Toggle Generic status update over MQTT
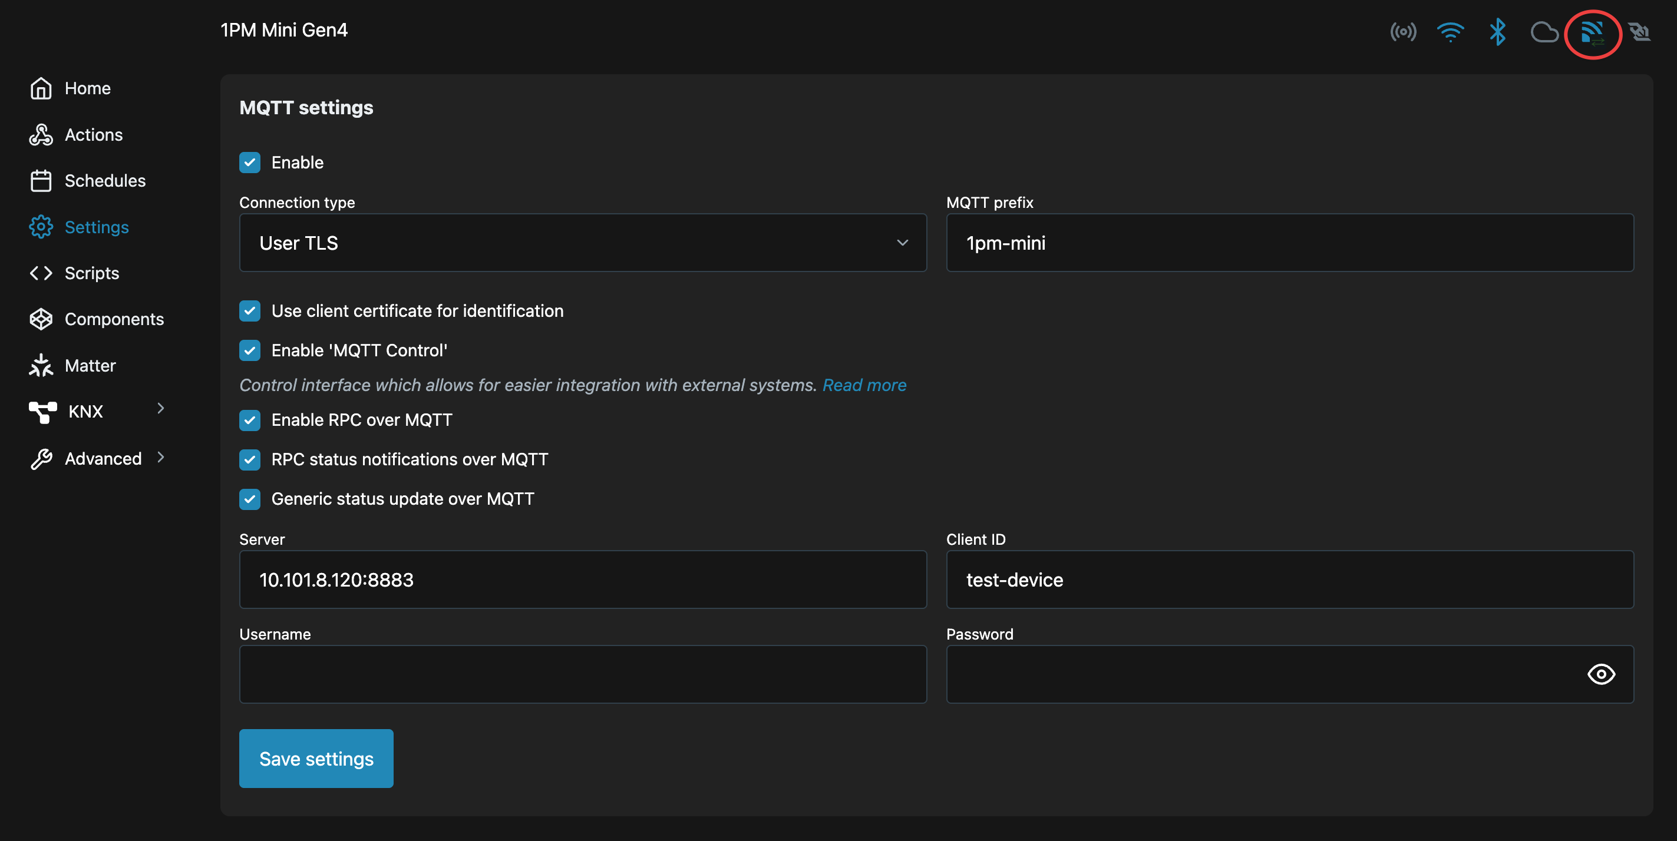The height and width of the screenshot is (841, 1677). (x=249, y=499)
